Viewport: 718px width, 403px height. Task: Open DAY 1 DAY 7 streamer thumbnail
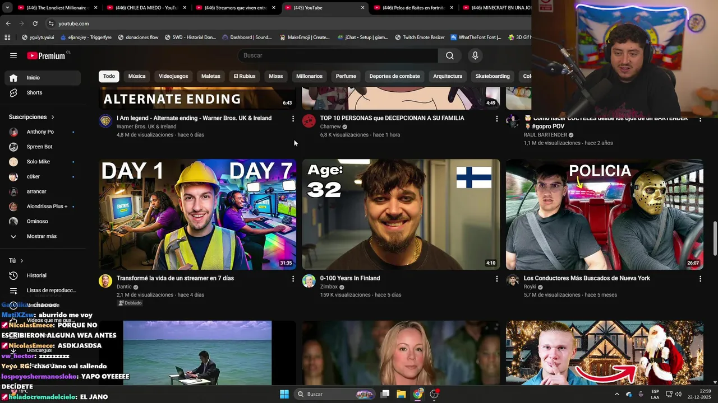click(197, 214)
